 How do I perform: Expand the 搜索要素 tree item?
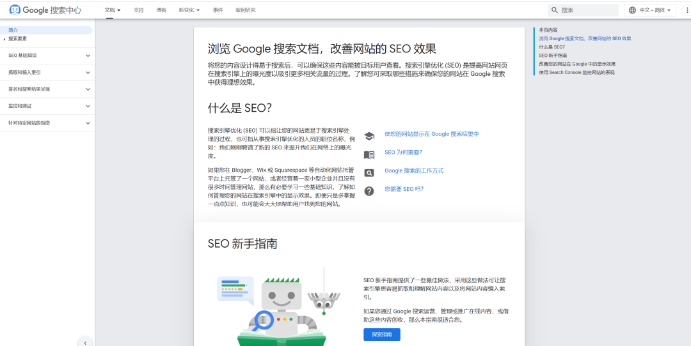[4, 39]
